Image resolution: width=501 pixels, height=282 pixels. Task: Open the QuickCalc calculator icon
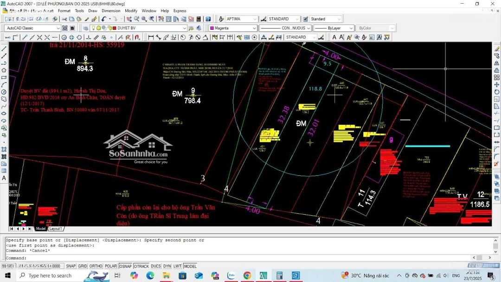pos(199,19)
